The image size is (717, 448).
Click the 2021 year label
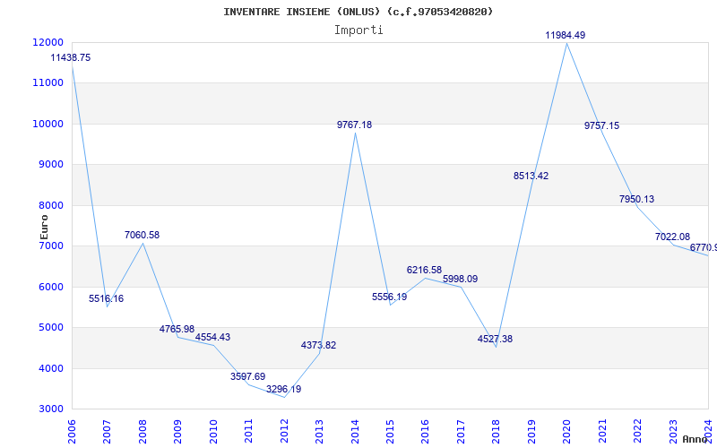point(602,431)
